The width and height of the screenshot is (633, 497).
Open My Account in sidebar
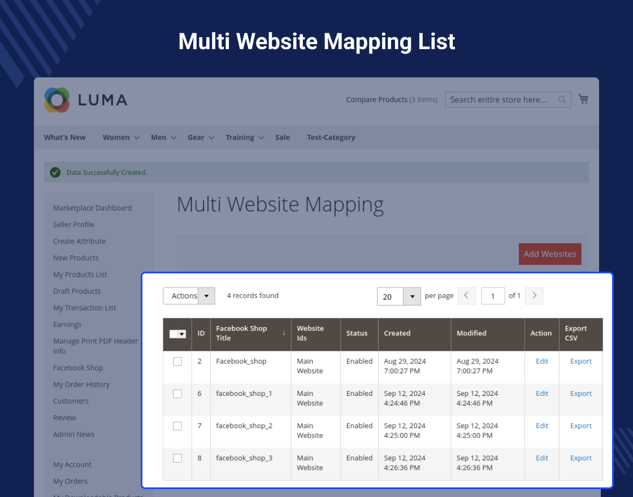pyautogui.click(x=72, y=465)
